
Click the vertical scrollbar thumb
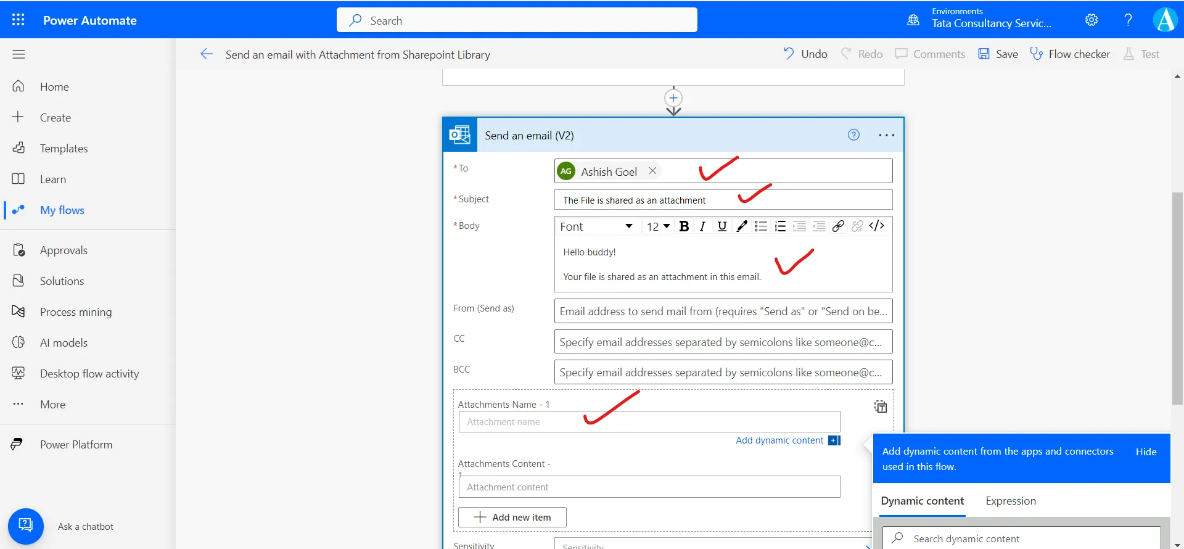point(1177,299)
